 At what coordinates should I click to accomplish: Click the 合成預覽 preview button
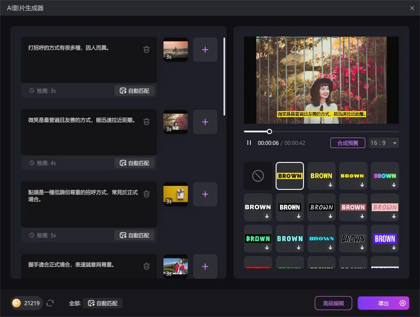tap(347, 142)
